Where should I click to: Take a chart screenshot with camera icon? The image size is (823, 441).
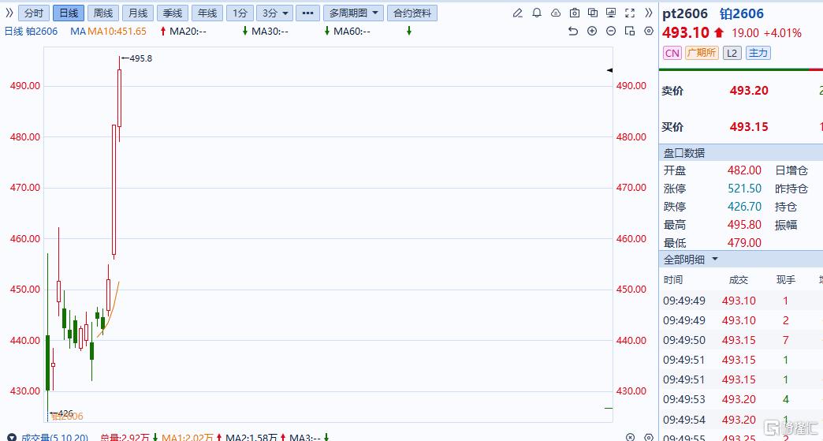574,13
